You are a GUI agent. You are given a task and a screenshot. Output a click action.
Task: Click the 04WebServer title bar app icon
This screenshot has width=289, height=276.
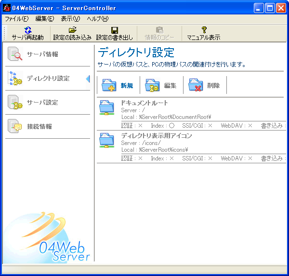coord(7,8)
